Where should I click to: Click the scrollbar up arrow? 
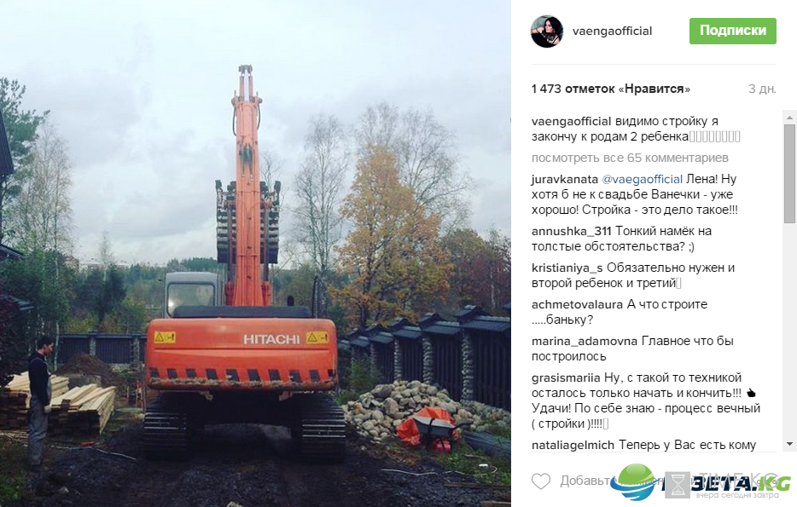pos(789,118)
